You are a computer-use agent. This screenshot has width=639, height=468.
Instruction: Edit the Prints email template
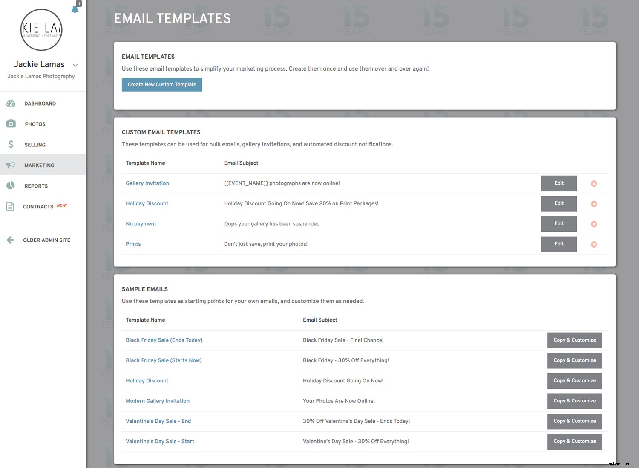pyautogui.click(x=558, y=244)
